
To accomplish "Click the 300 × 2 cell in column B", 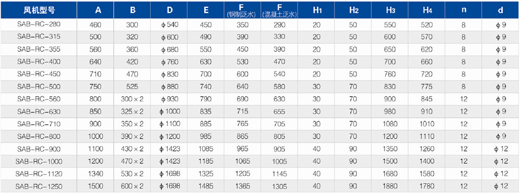I will tap(132, 99).
